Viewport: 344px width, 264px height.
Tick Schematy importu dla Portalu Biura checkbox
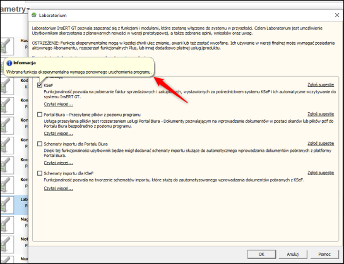click(x=40, y=144)
